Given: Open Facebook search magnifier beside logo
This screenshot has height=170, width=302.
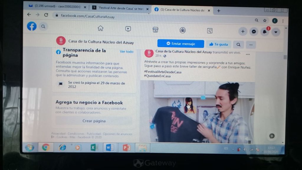Looking at the screenshot, I should 43,26.
